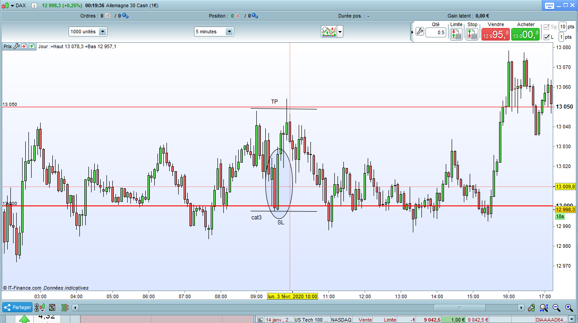
Task: Click the 18s countdown label
Action: (560, 216)
